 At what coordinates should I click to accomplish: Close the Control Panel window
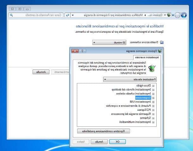coord(12,9)
